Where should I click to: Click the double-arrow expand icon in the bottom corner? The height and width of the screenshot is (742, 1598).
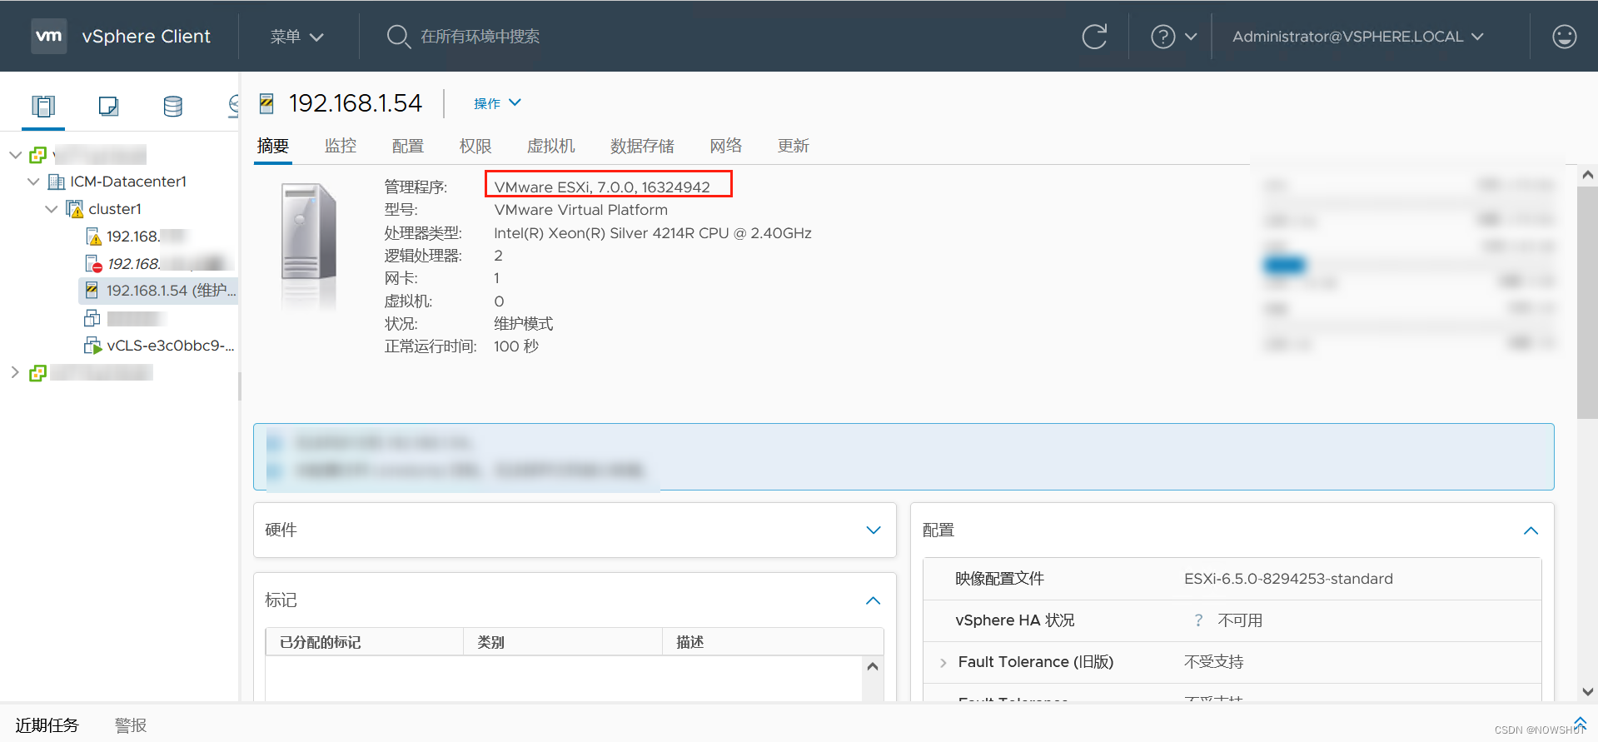tap(1580, 722)
